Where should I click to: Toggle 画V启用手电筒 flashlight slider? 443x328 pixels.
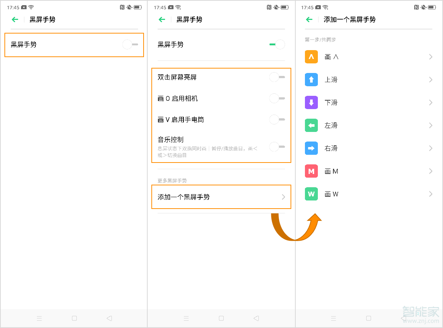click(277, 119)
